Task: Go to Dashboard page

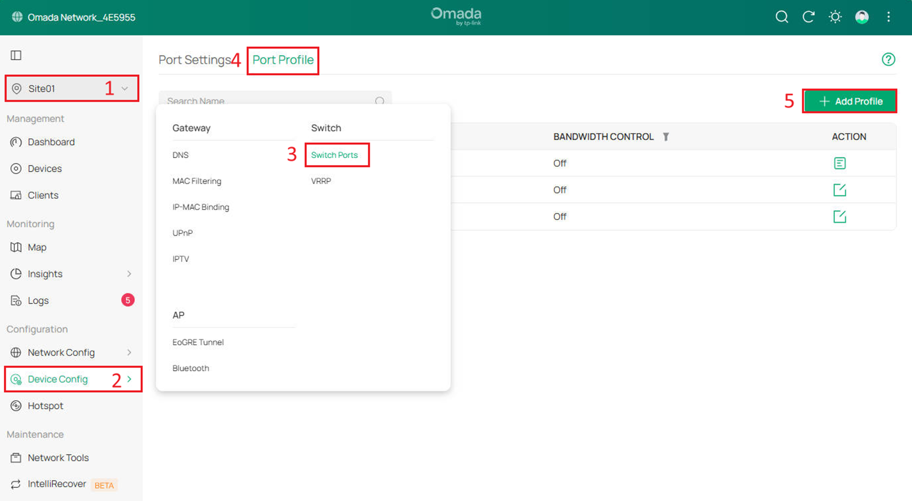Action: click(x=51, y=142)
